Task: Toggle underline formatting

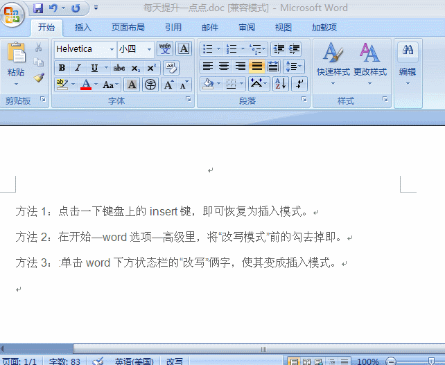Action: click(94, 68)
